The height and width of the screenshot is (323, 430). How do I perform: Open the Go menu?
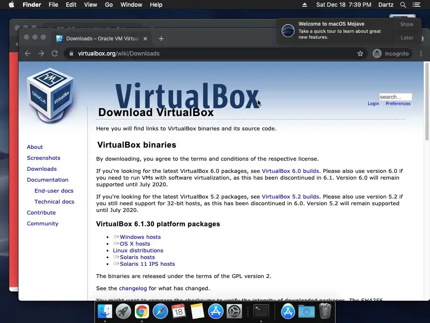109,5
